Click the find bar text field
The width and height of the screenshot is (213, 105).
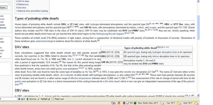(x=9, y=99)
